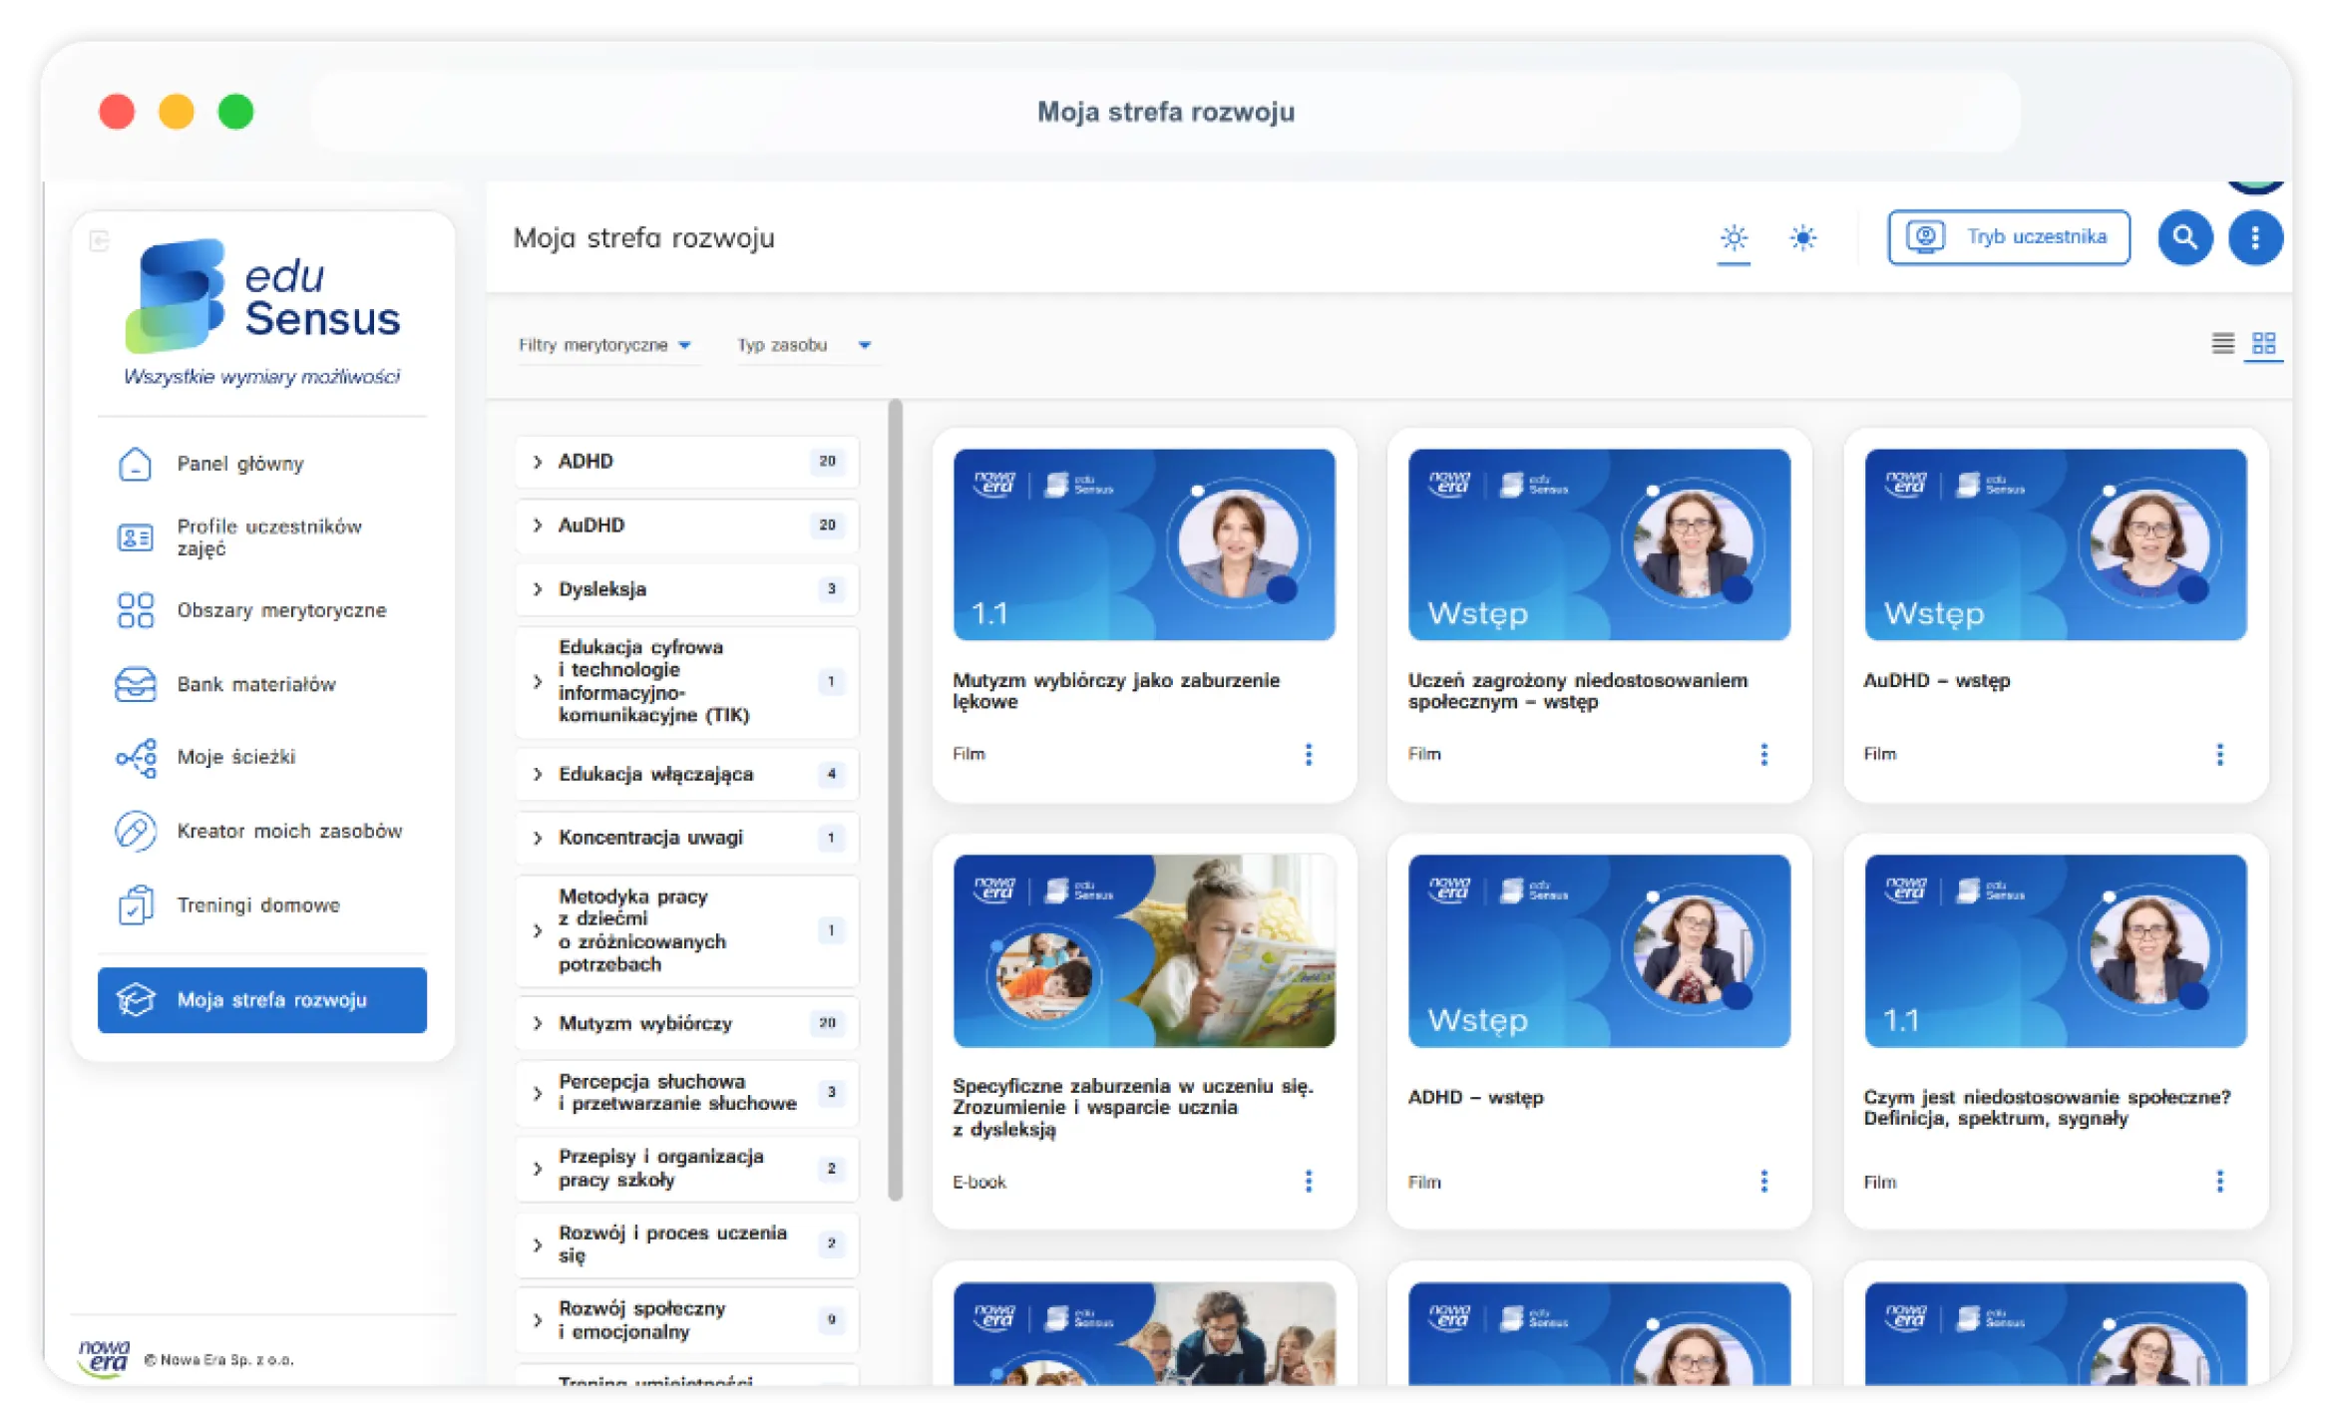The height and width of the screenshot is (1422, 2334).
Task: Open the Mutyzm wybiórczy jako zaburzenie lękowe title
Action: [x=1115, y=691]
